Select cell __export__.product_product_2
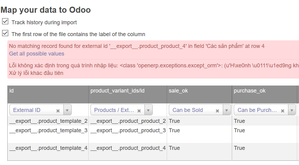Image resolution: width=299 pixels, height=165 pixels. pyautogui.click(x=128, y=121)
